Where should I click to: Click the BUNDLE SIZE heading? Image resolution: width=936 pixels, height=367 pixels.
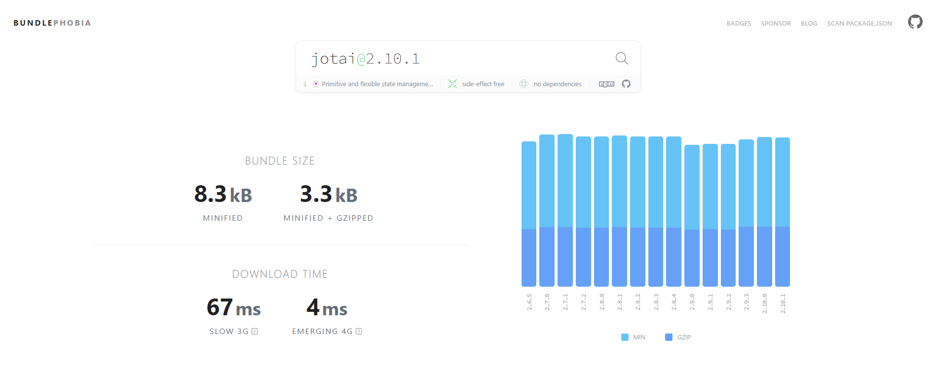pos(280,161)
